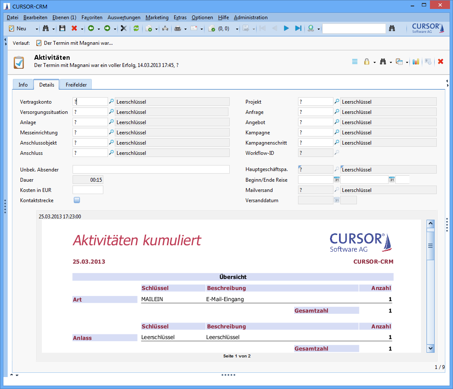The height and width of the screenshot is (389, 453).
Task: Click the printer icon in toolbar
Action: coord(178,29)
